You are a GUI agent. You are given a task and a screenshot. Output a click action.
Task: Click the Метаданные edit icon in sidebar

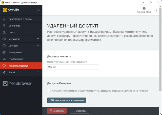4,53
